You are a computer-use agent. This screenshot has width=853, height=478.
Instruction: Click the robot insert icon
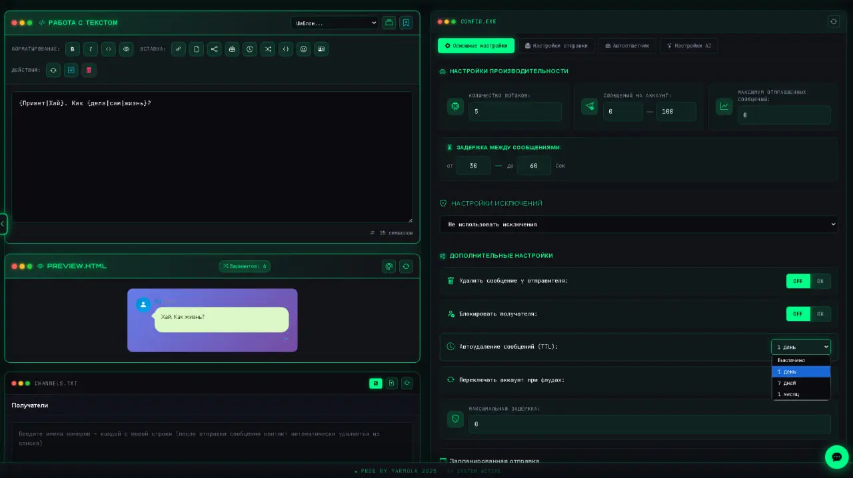[232, 49]
